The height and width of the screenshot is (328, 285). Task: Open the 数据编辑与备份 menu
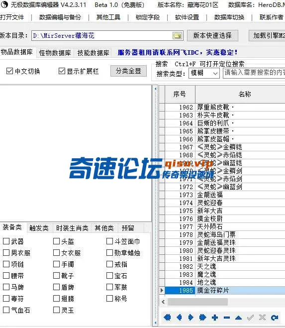[60, 17]
